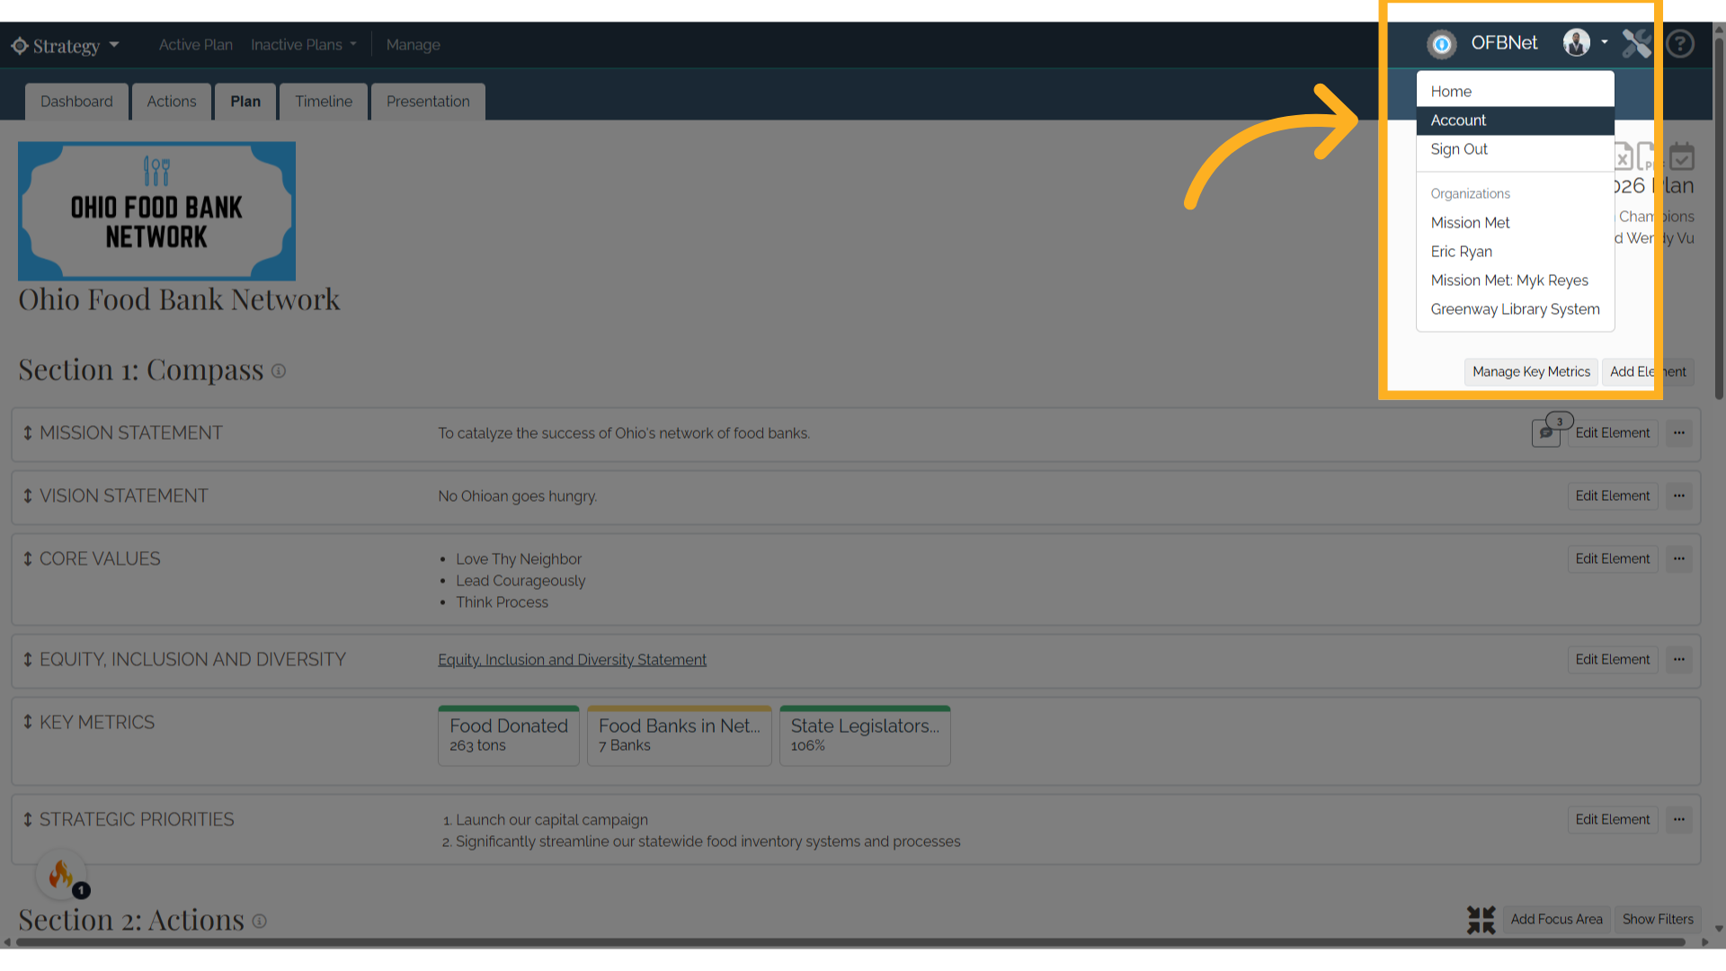The height and width of the screenshot is (971, 1726).
Task: Switch to Eric Ryan organization
Action: (x=1515, y=252)
